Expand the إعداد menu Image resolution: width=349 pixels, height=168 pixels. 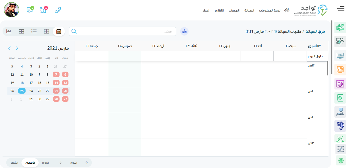tap(206, 10)
